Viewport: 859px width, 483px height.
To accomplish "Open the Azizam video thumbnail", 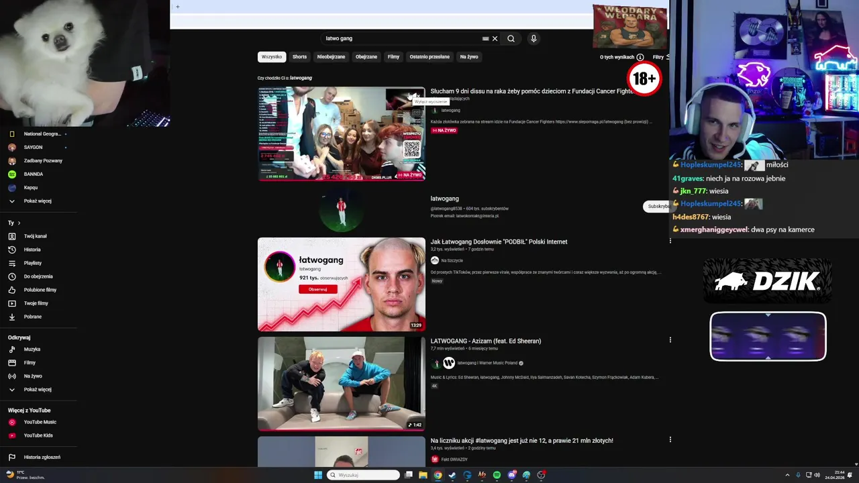I will click(x=341, y=384).
